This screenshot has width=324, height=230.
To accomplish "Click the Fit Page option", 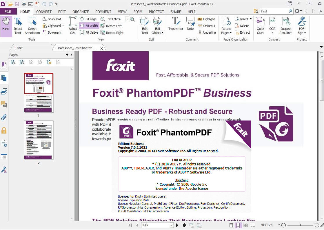I will (88, 19).
